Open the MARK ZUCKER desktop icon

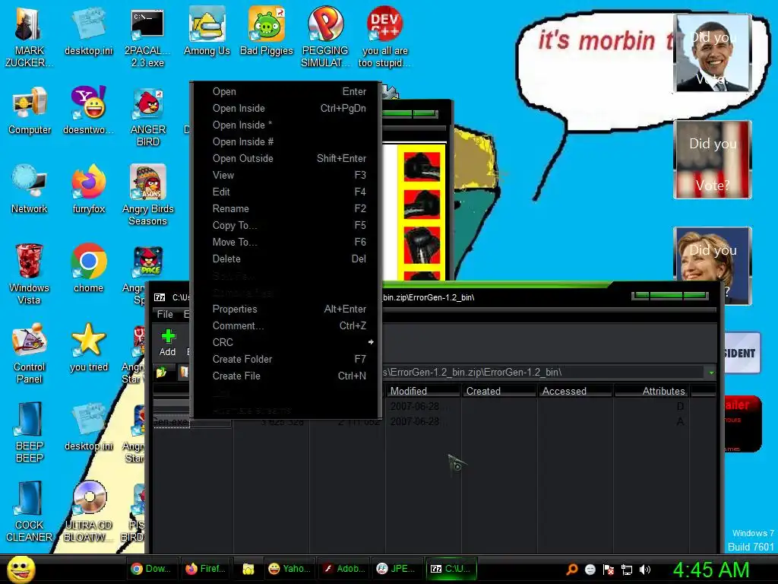(29, 37)
